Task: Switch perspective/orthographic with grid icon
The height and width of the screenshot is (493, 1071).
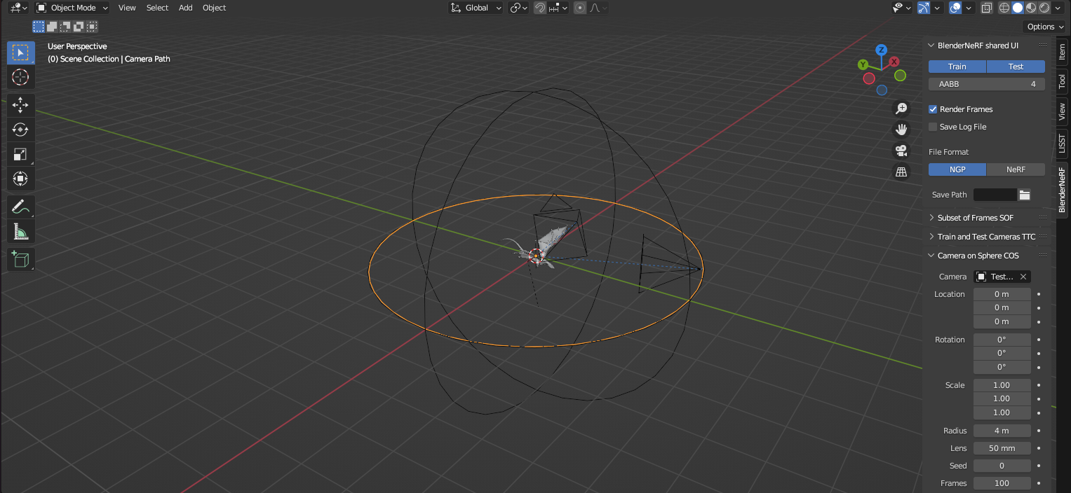Action: [x=901, y=172]
